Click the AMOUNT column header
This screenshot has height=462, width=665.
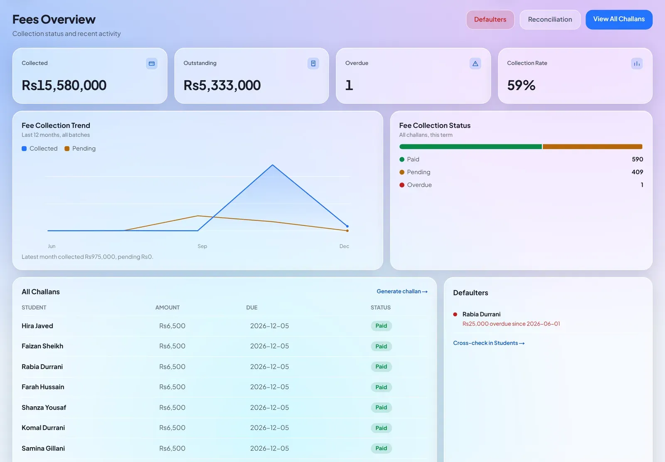pos(167,308)
